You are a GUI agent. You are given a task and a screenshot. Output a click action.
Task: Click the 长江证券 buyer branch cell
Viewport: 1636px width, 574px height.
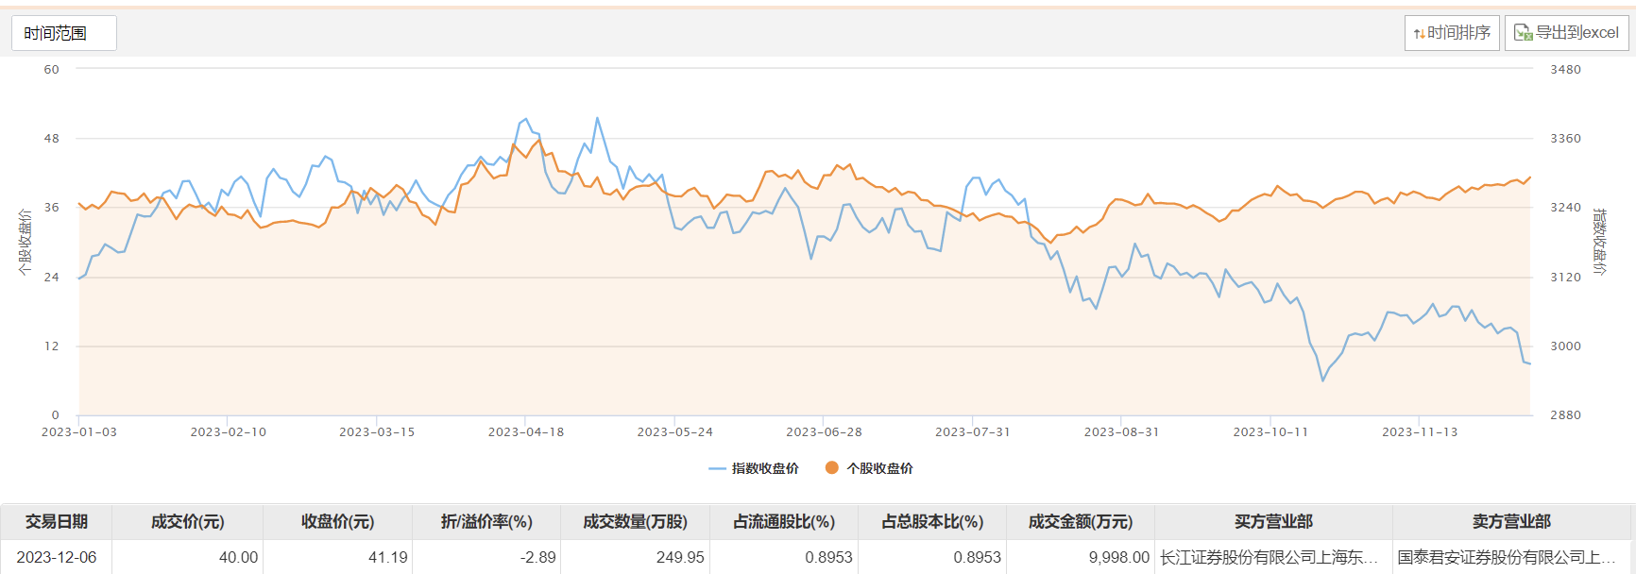pyautogui.click(x=1273, y=557)
